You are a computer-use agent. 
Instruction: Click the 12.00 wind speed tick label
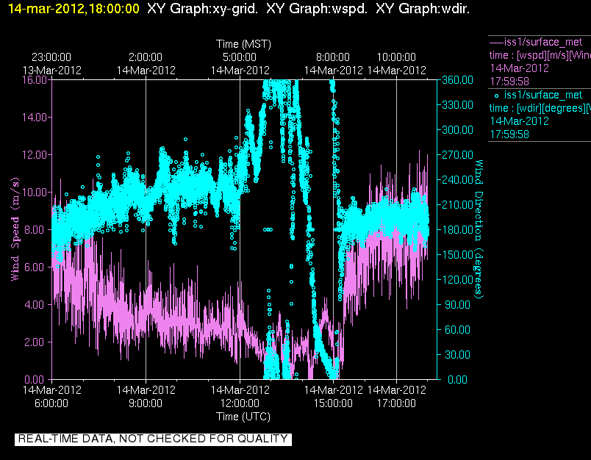(35, 155)
